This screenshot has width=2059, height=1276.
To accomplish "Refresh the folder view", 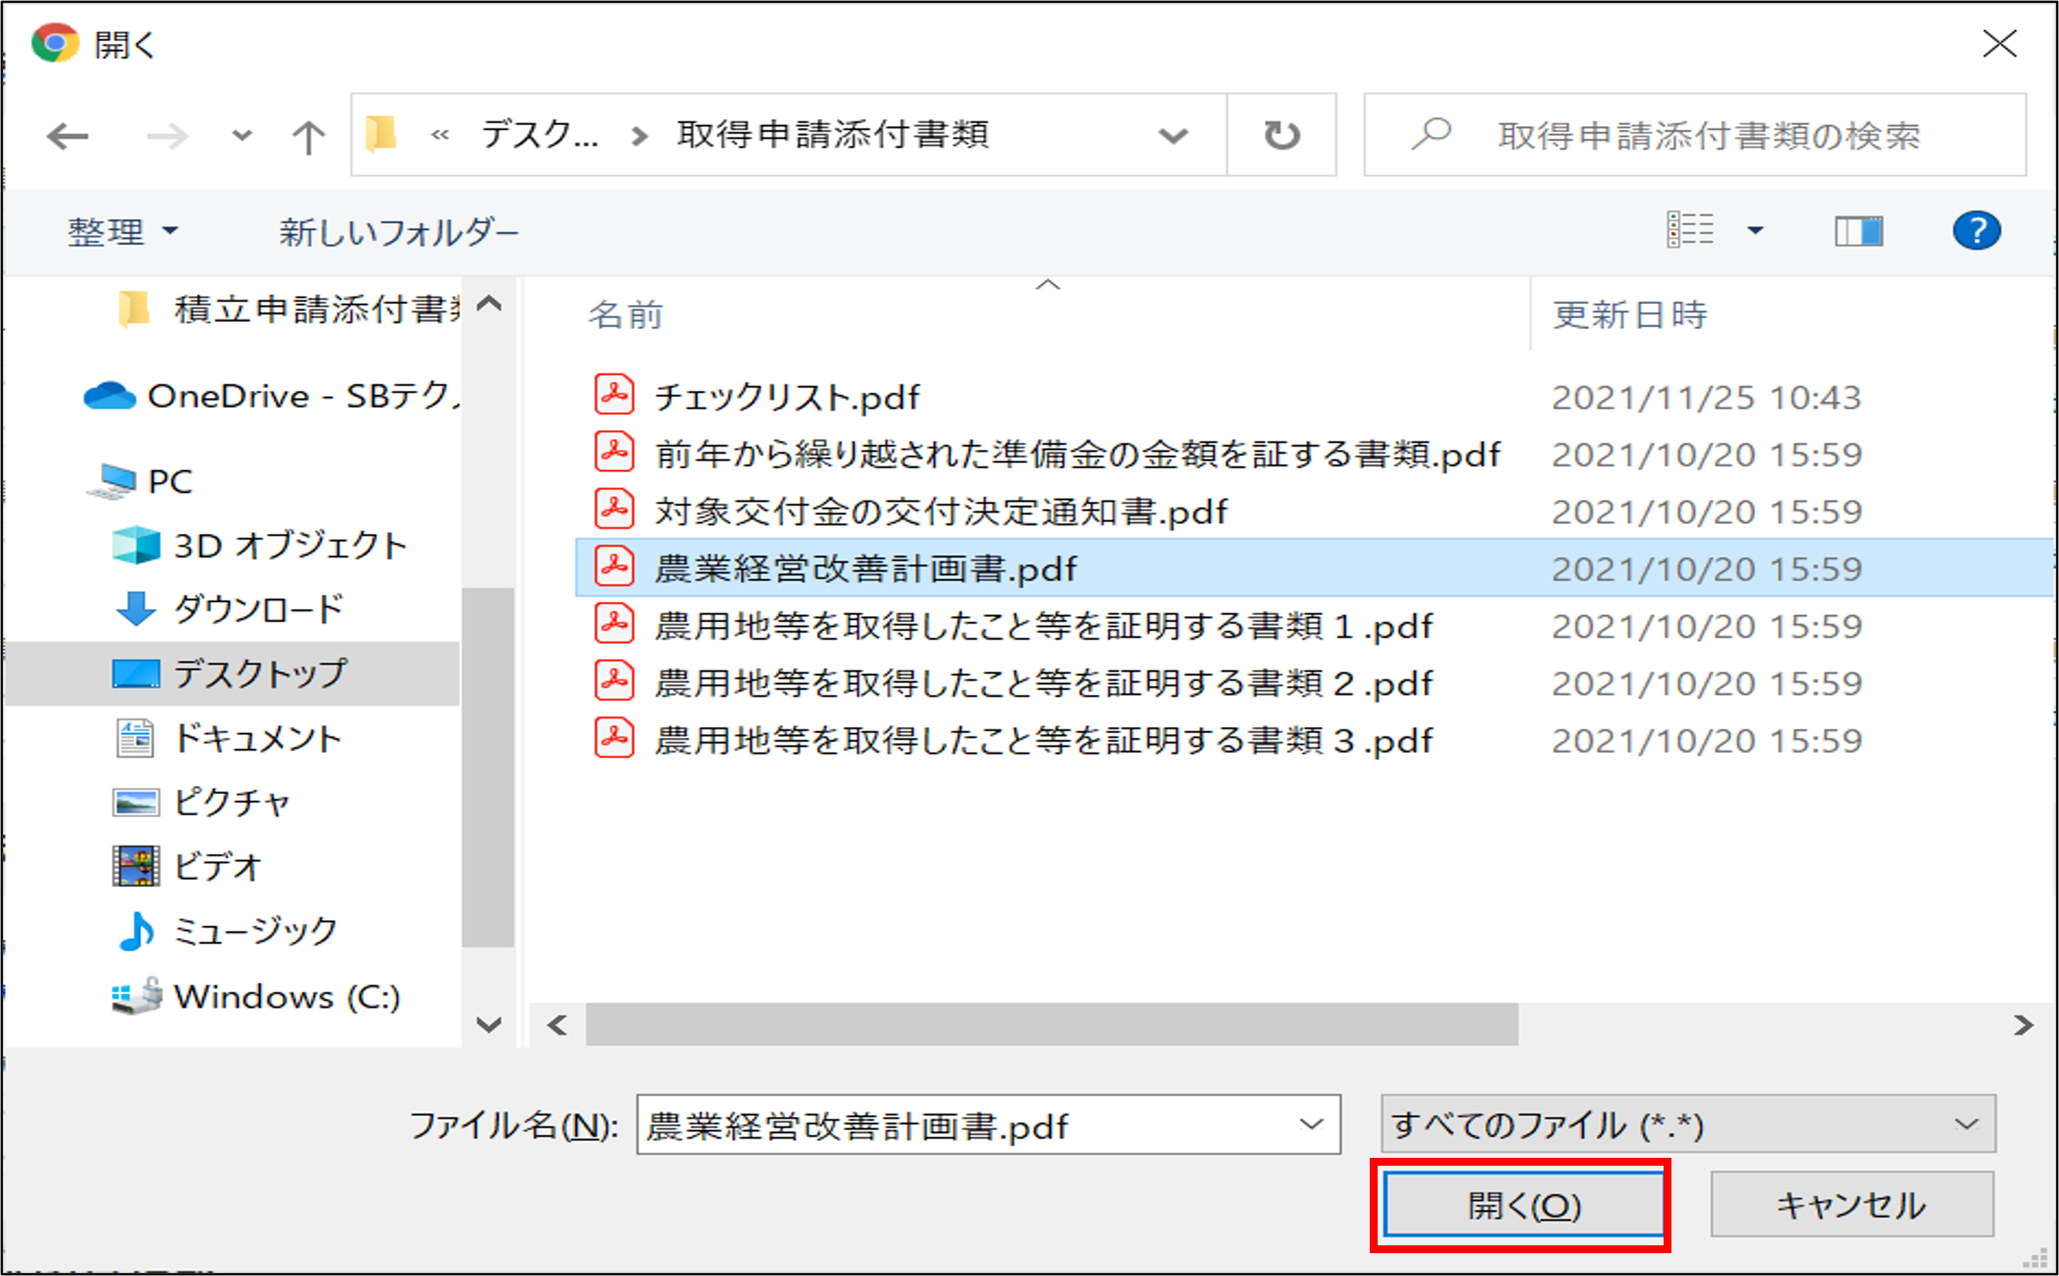I will (1281, 135).
